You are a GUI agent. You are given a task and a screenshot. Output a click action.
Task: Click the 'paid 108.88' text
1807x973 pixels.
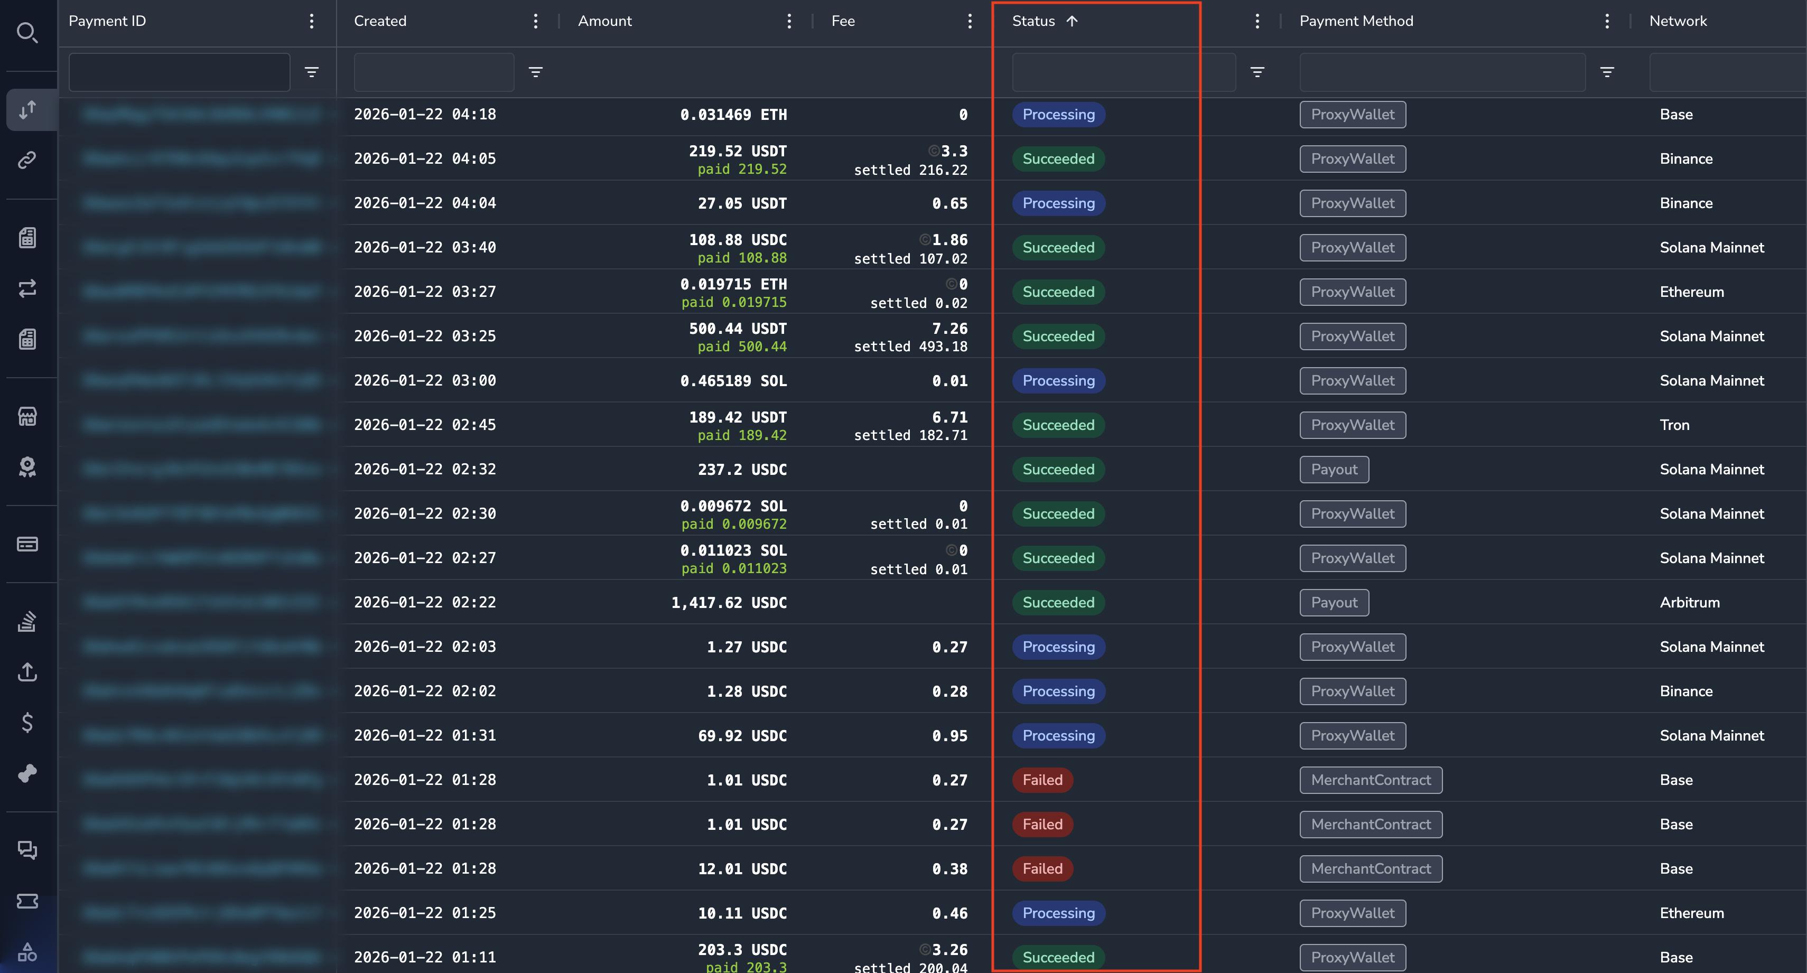[x=742, y=258]
